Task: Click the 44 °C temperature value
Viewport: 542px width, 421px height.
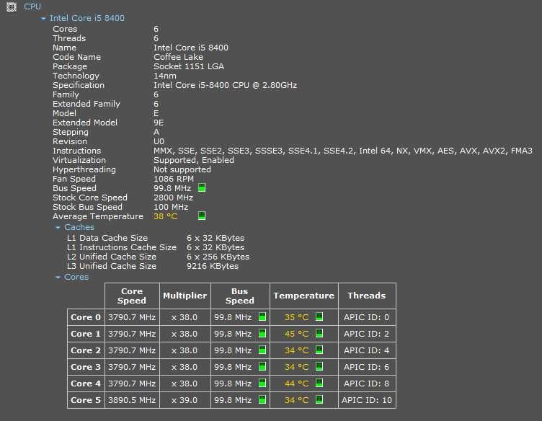Action: [x=296, y=384]
